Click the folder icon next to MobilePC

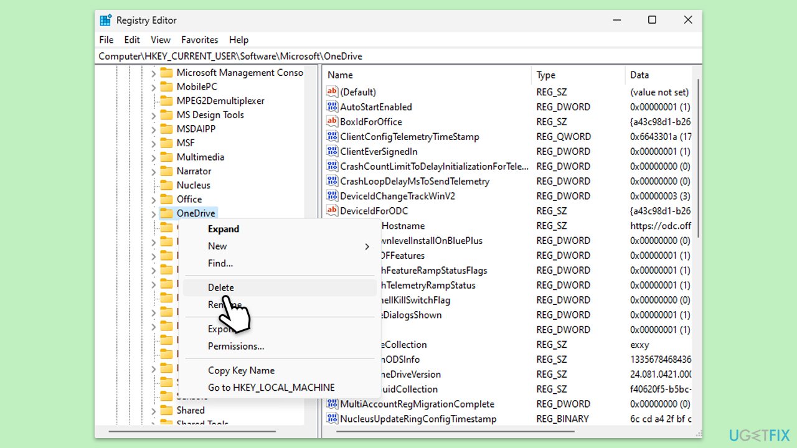(166, 86)
